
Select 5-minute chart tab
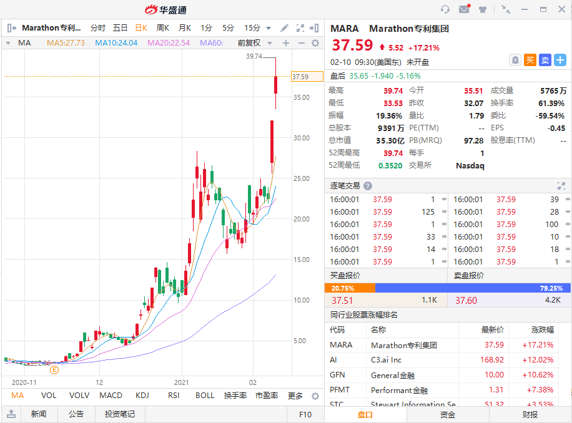(x=229, y=27)
